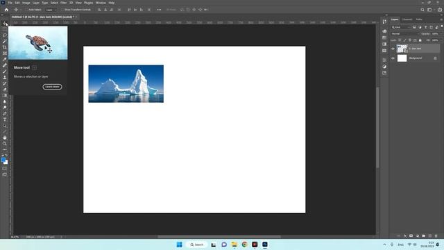This screenshot has height=250, width=444.
Task: Open the Auto-Select Layer dropdown
Action: (51, 10)
